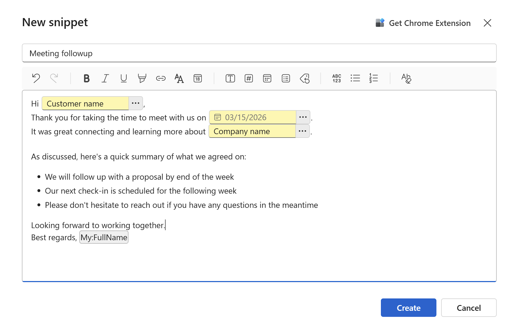This screenshot has height=331, width=514.
Task: Apply numbered list formatting
Action: pyautogui.click(x=374, y=78)
